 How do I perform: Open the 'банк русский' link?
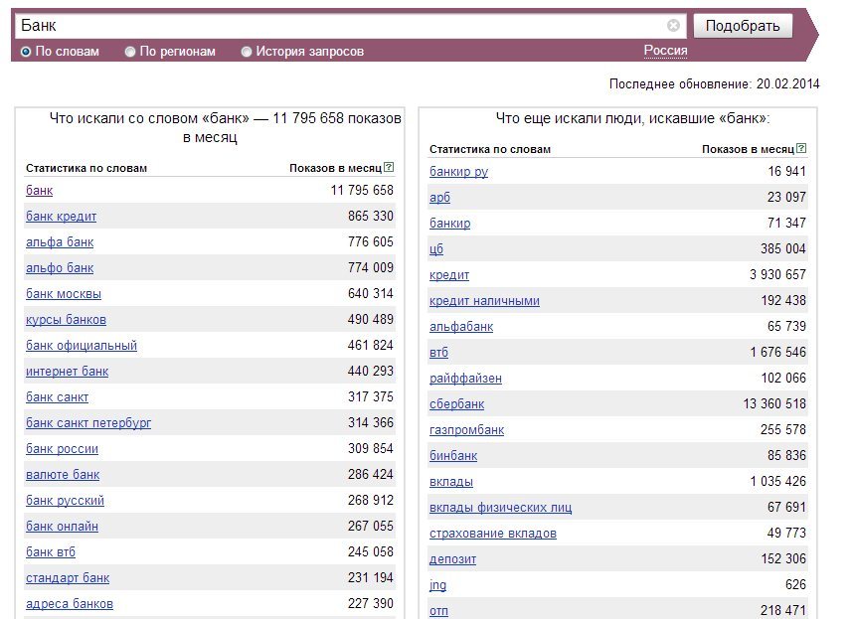[x=65, y=501]
